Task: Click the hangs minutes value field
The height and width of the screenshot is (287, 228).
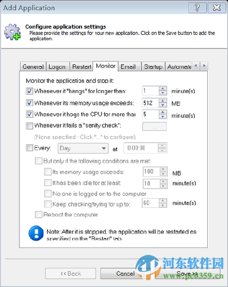Action: tap(150, 91)
